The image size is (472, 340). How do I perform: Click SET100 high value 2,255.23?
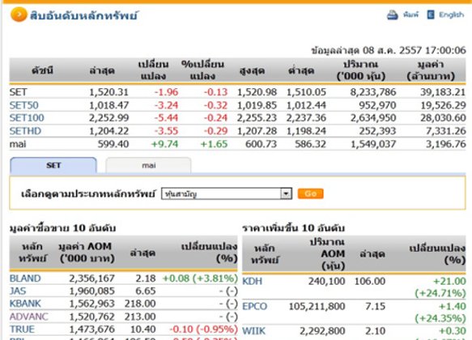[x=257, y=118]
